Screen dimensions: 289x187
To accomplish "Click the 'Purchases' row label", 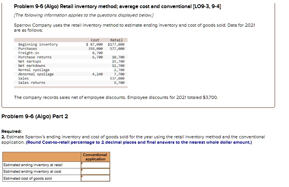I will point(28,49).
